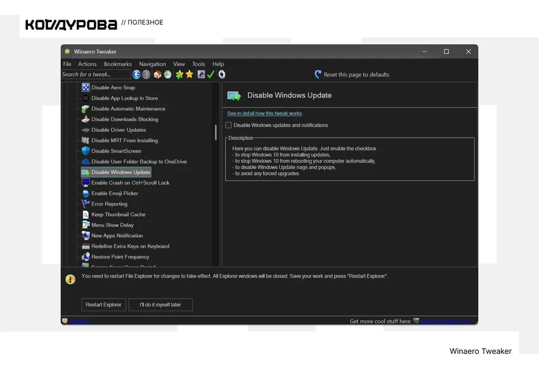The image size is (539, 369).
Task: Click the yellow warning exclamation icon
Action: (70, 280)
